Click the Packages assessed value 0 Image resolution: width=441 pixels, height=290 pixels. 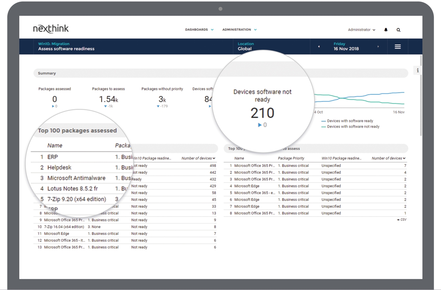tap(54, 99)
